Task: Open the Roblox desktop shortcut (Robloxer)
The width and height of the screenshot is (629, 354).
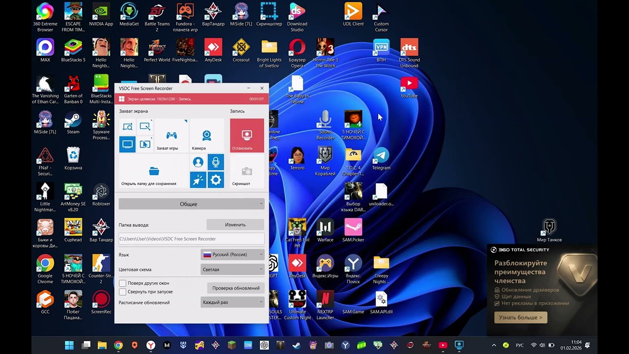Action: pyautogui.click(x=101, y=195)
